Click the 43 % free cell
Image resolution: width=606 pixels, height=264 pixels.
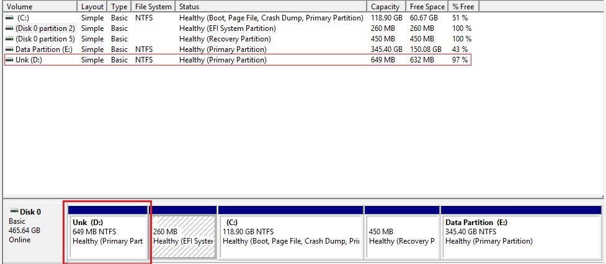pos(460,49)
